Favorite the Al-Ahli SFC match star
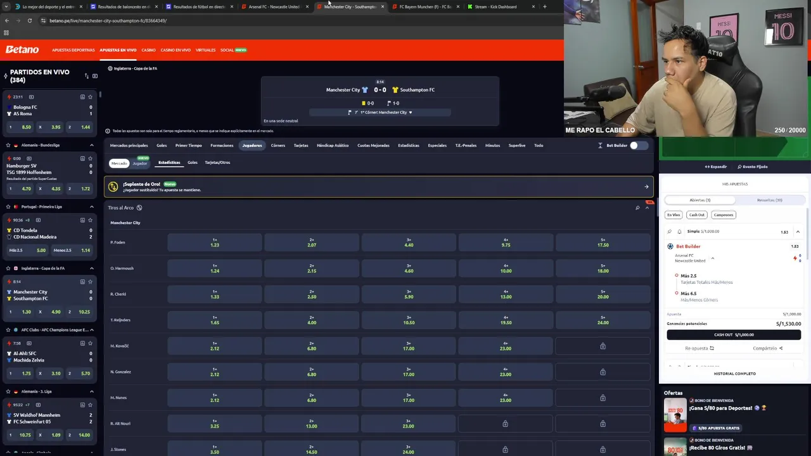 tap(90, 343)
